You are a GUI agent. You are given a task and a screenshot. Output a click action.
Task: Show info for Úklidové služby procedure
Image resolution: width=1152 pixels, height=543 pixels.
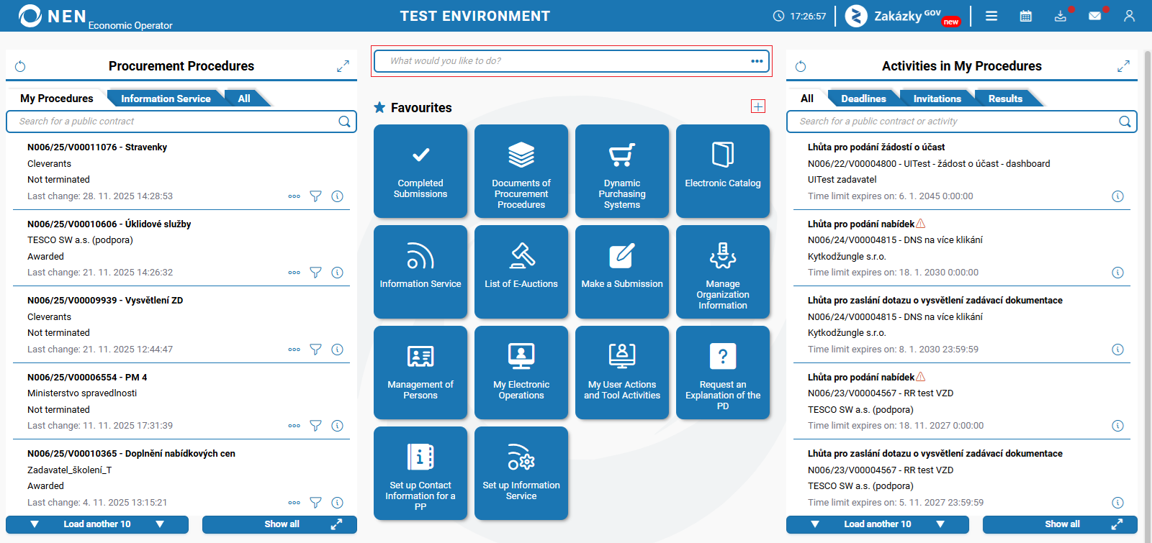(x=337, y=273)
